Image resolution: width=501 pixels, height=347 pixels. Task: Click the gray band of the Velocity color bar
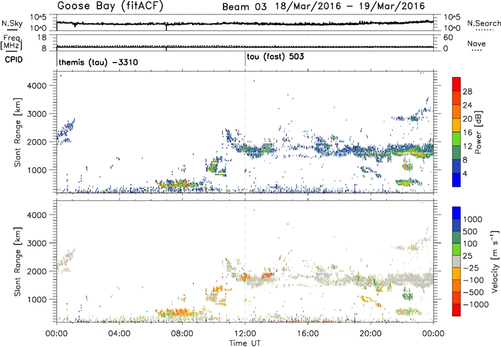point(457,261)
